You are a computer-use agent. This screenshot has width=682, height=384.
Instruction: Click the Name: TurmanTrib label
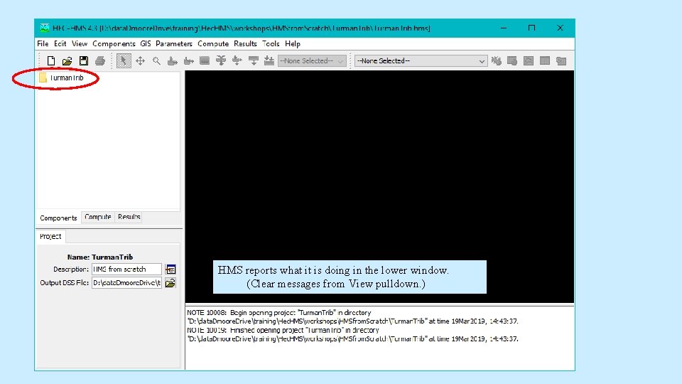[100, 257]
